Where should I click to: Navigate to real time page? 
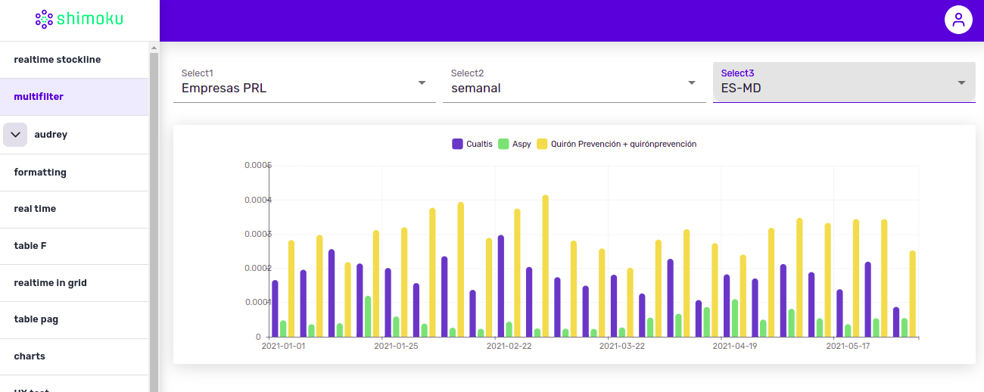(74, 209)
